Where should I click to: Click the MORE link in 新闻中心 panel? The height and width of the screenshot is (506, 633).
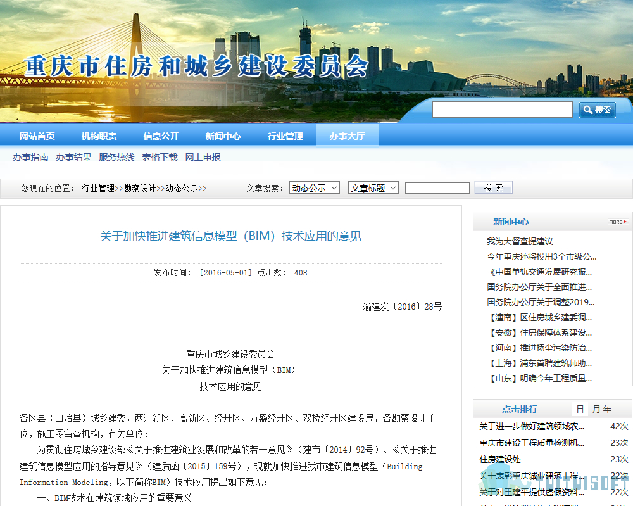coord(618,222)
